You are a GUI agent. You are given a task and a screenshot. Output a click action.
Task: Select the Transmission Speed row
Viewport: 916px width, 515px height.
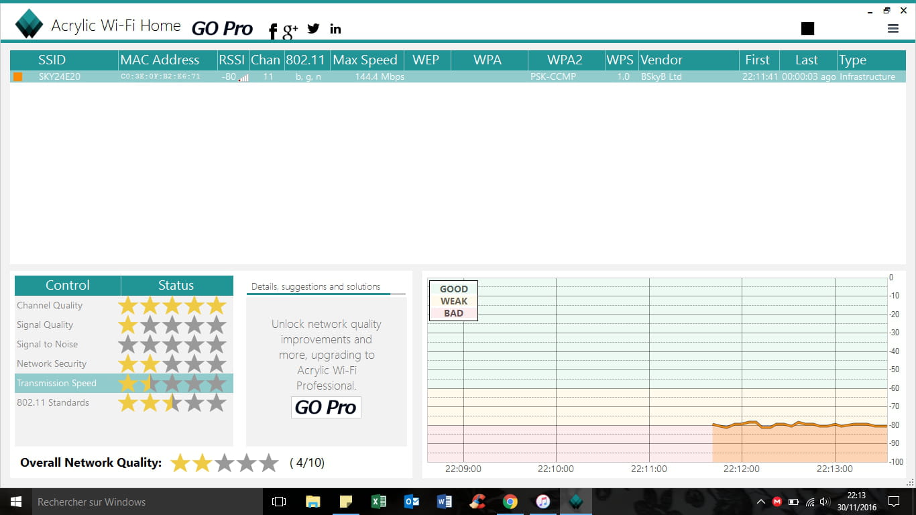124,384
